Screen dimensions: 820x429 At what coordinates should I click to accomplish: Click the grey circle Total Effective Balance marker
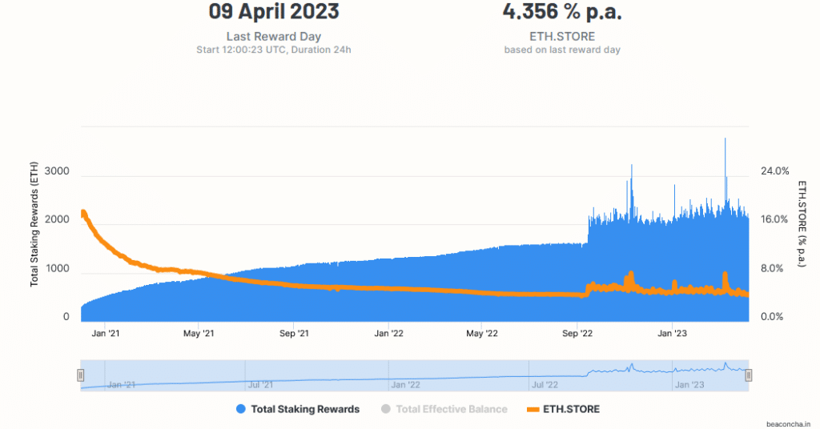(385, 409)
